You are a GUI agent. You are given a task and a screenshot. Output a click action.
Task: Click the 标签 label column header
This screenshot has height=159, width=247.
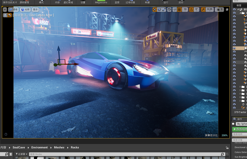click(239, 5)
